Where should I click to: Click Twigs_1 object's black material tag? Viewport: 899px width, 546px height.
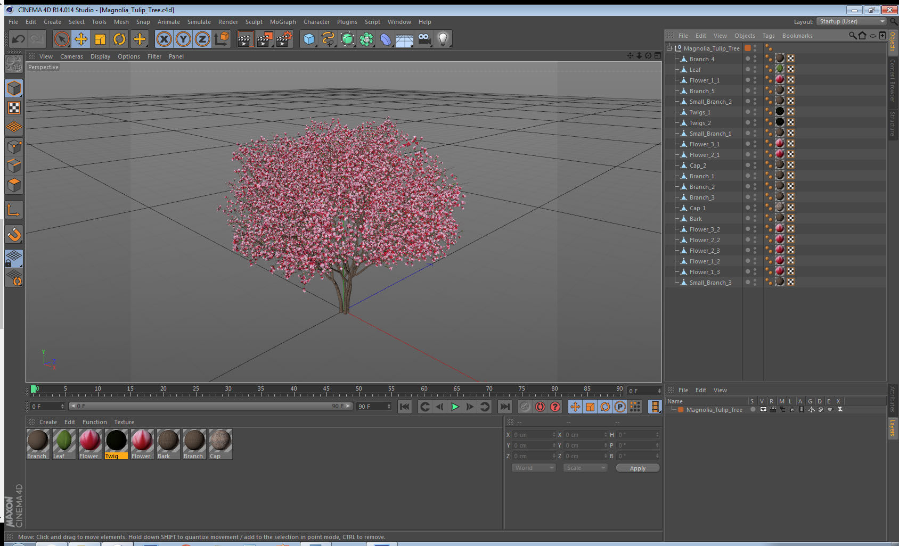coord(780,111)
